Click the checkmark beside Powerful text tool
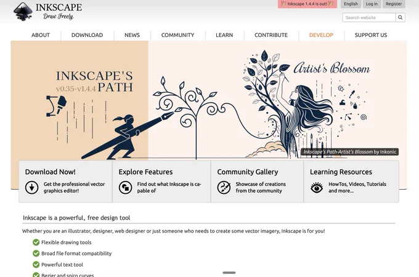 coord(36,265)
